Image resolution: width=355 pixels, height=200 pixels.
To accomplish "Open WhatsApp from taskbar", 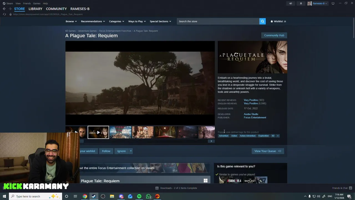I will click(x=148, y=196).
